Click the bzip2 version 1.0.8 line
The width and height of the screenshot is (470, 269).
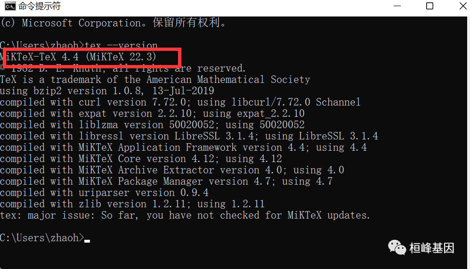(x=107, y=91)
